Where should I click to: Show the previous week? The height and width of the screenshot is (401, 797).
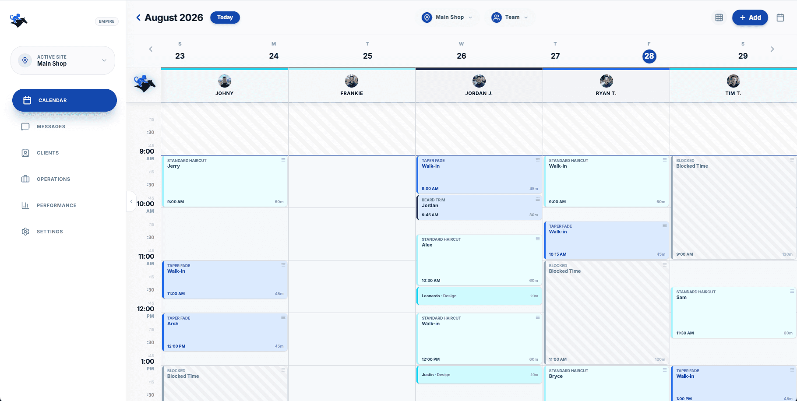pos(151,49)
